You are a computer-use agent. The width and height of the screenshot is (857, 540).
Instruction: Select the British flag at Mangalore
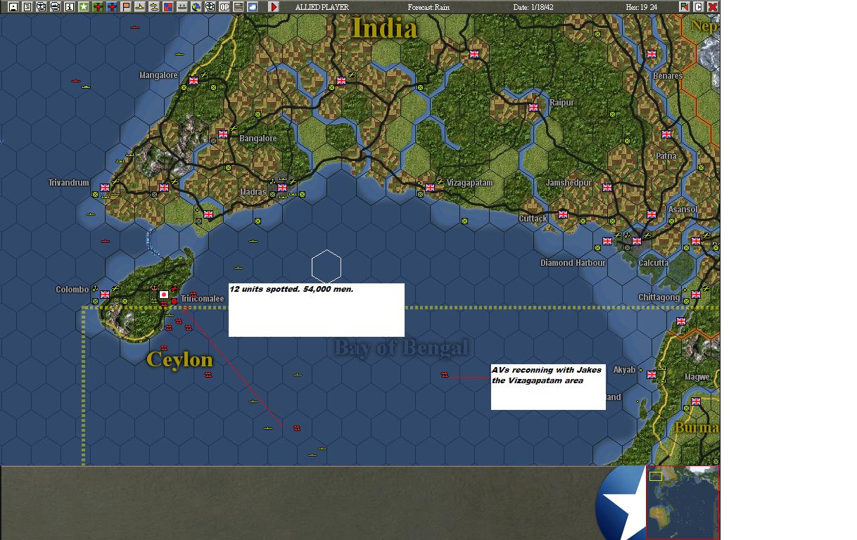click(x=193, y=81)
